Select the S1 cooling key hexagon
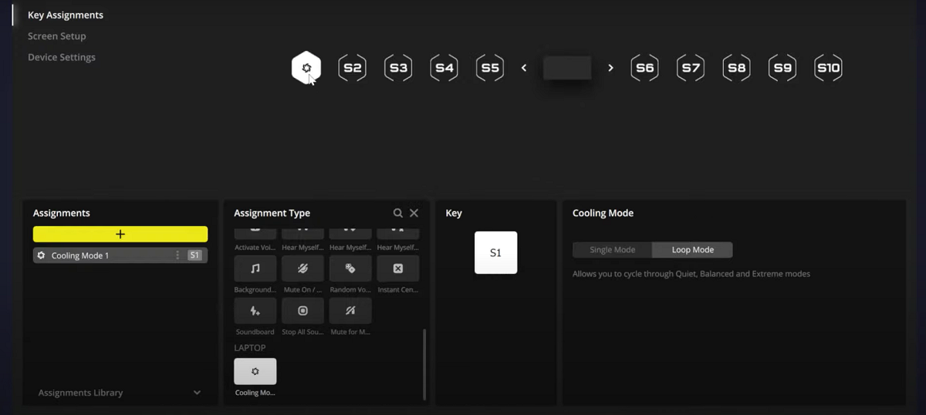This screenshot has width=926, height=415. pos(306,68)
